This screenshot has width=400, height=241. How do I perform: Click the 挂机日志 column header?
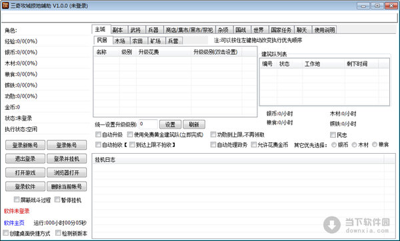pyautogui.click(x=238, y=160)
